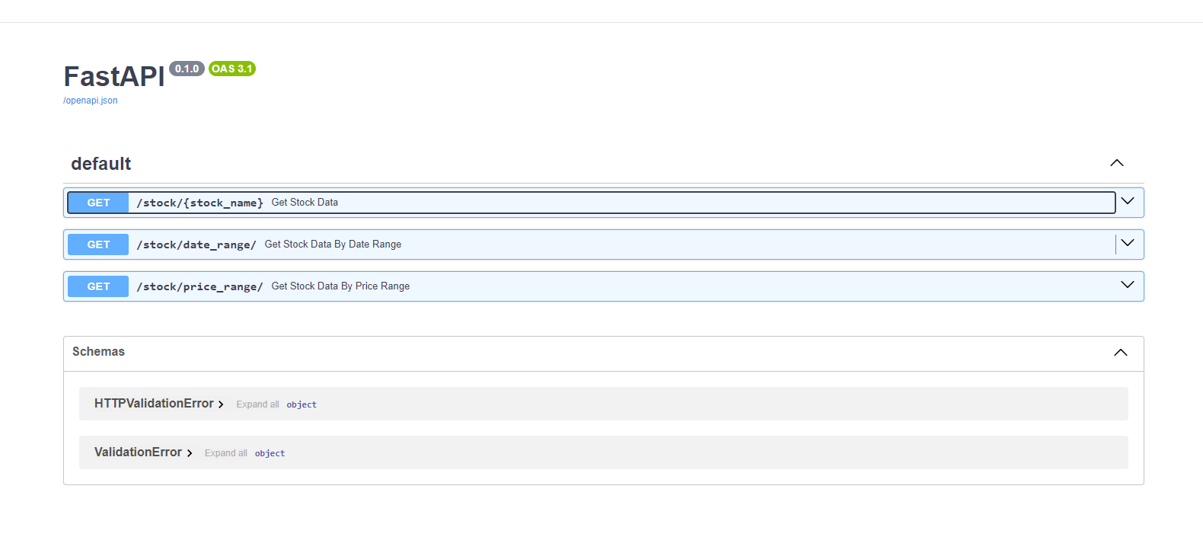
Task: Open the /openapi.json link
Action: pyautogui.click(x=90, y=101)
